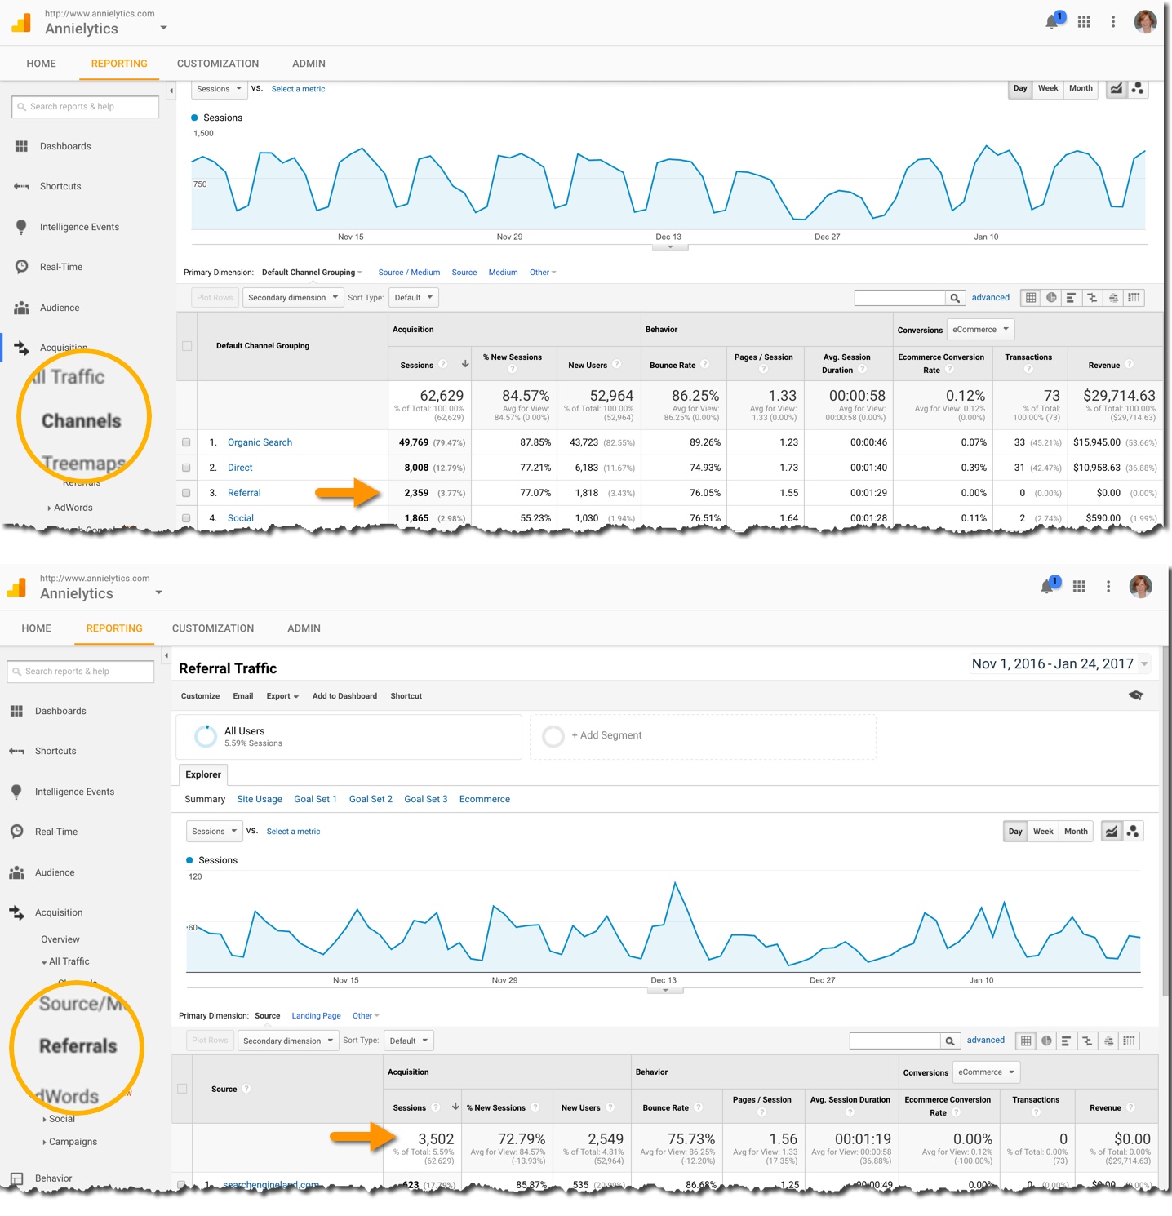Click the All Users segment circle icon
This screenshot has height=1216, width=1172.
point(205,736)
